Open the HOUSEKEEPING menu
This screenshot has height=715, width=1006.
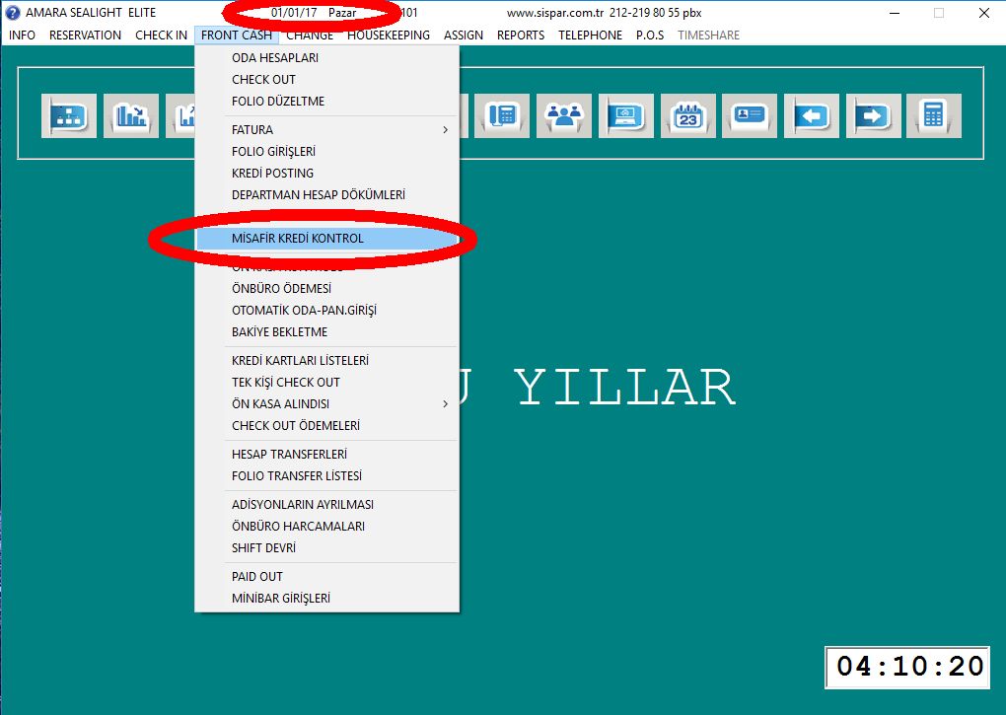click(x=389, y=35)
